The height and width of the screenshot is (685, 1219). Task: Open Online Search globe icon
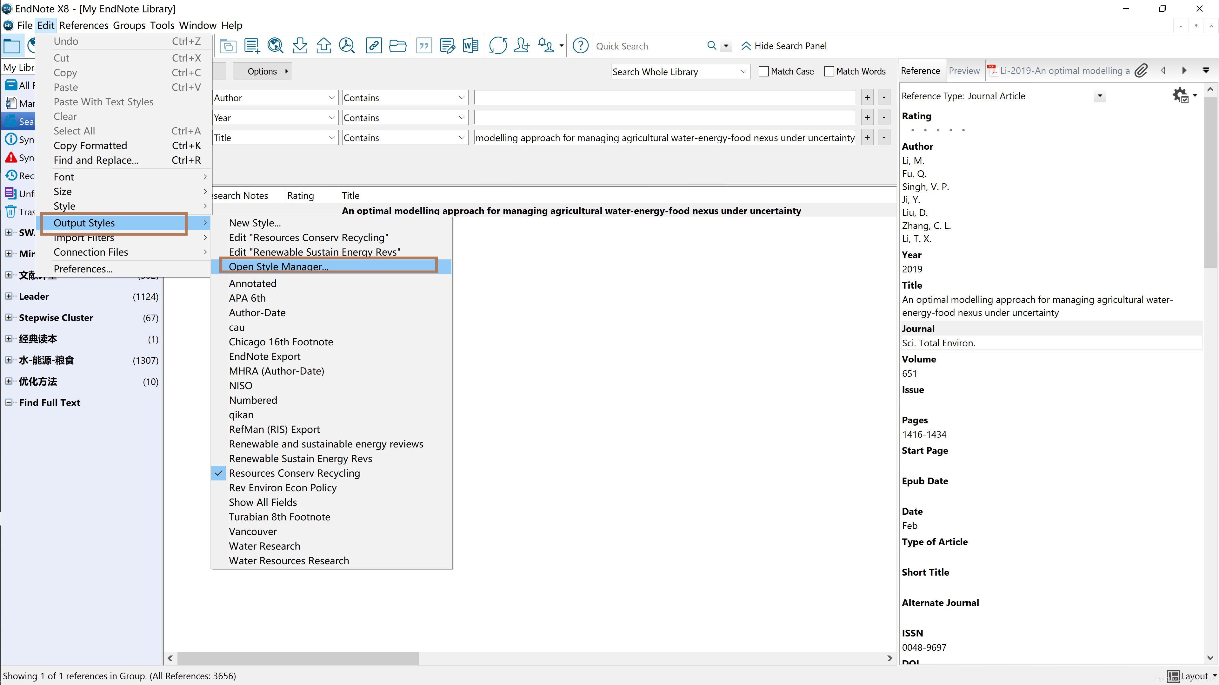275,46
